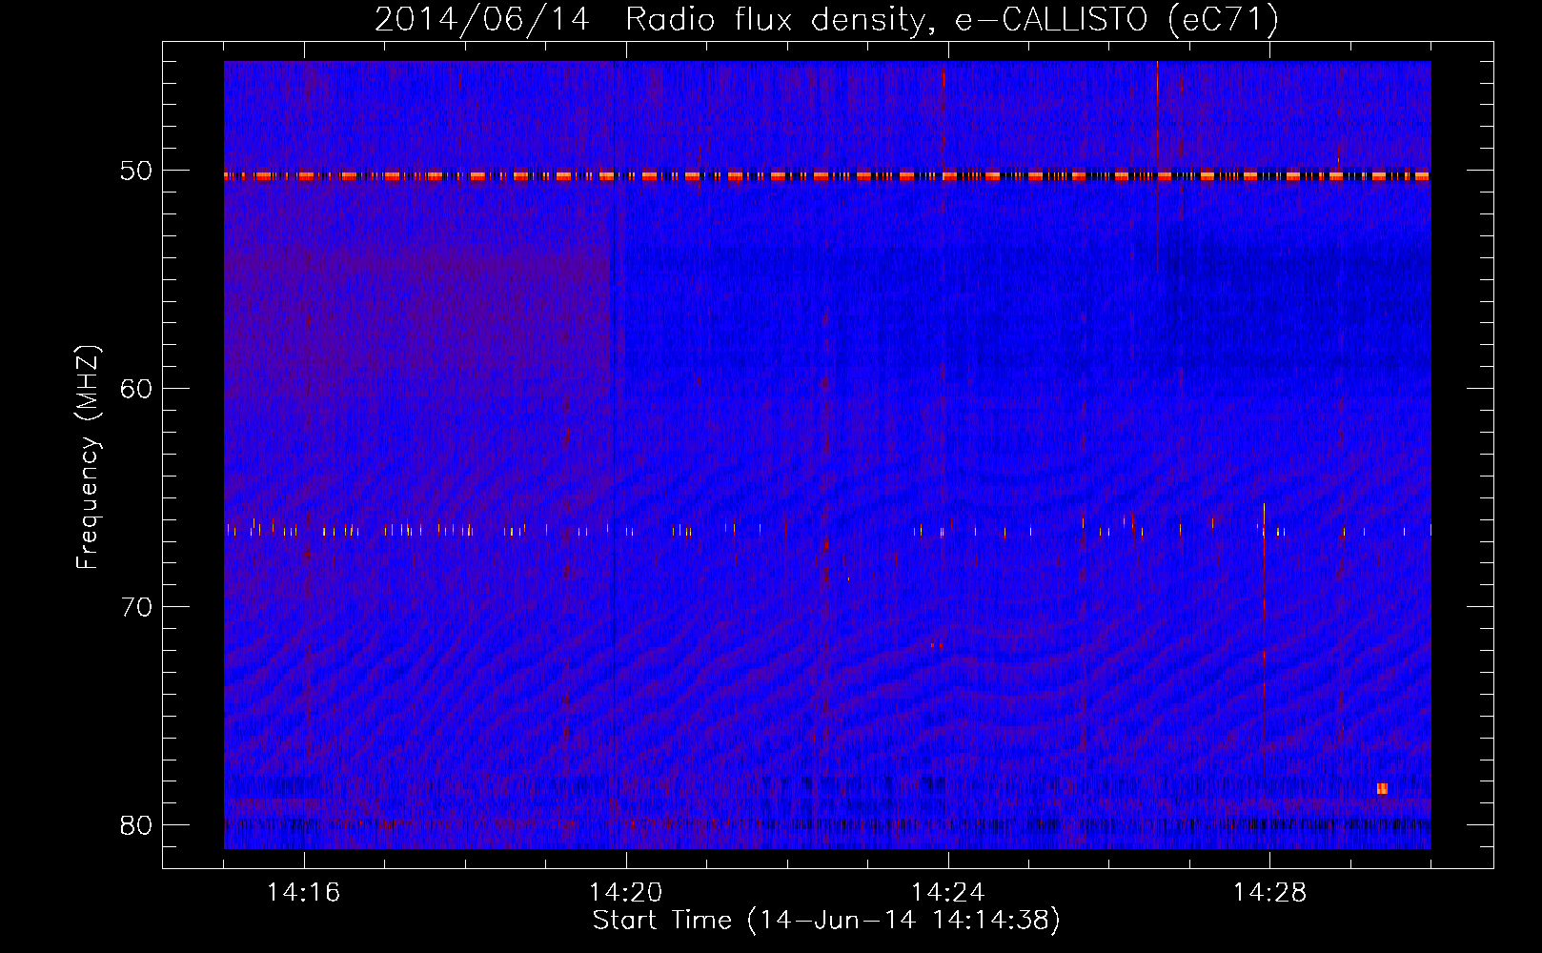This screenshot has height=953, width=1542.
Task: Click the 80 frequency tick label
Action: [x=136, y=824]
